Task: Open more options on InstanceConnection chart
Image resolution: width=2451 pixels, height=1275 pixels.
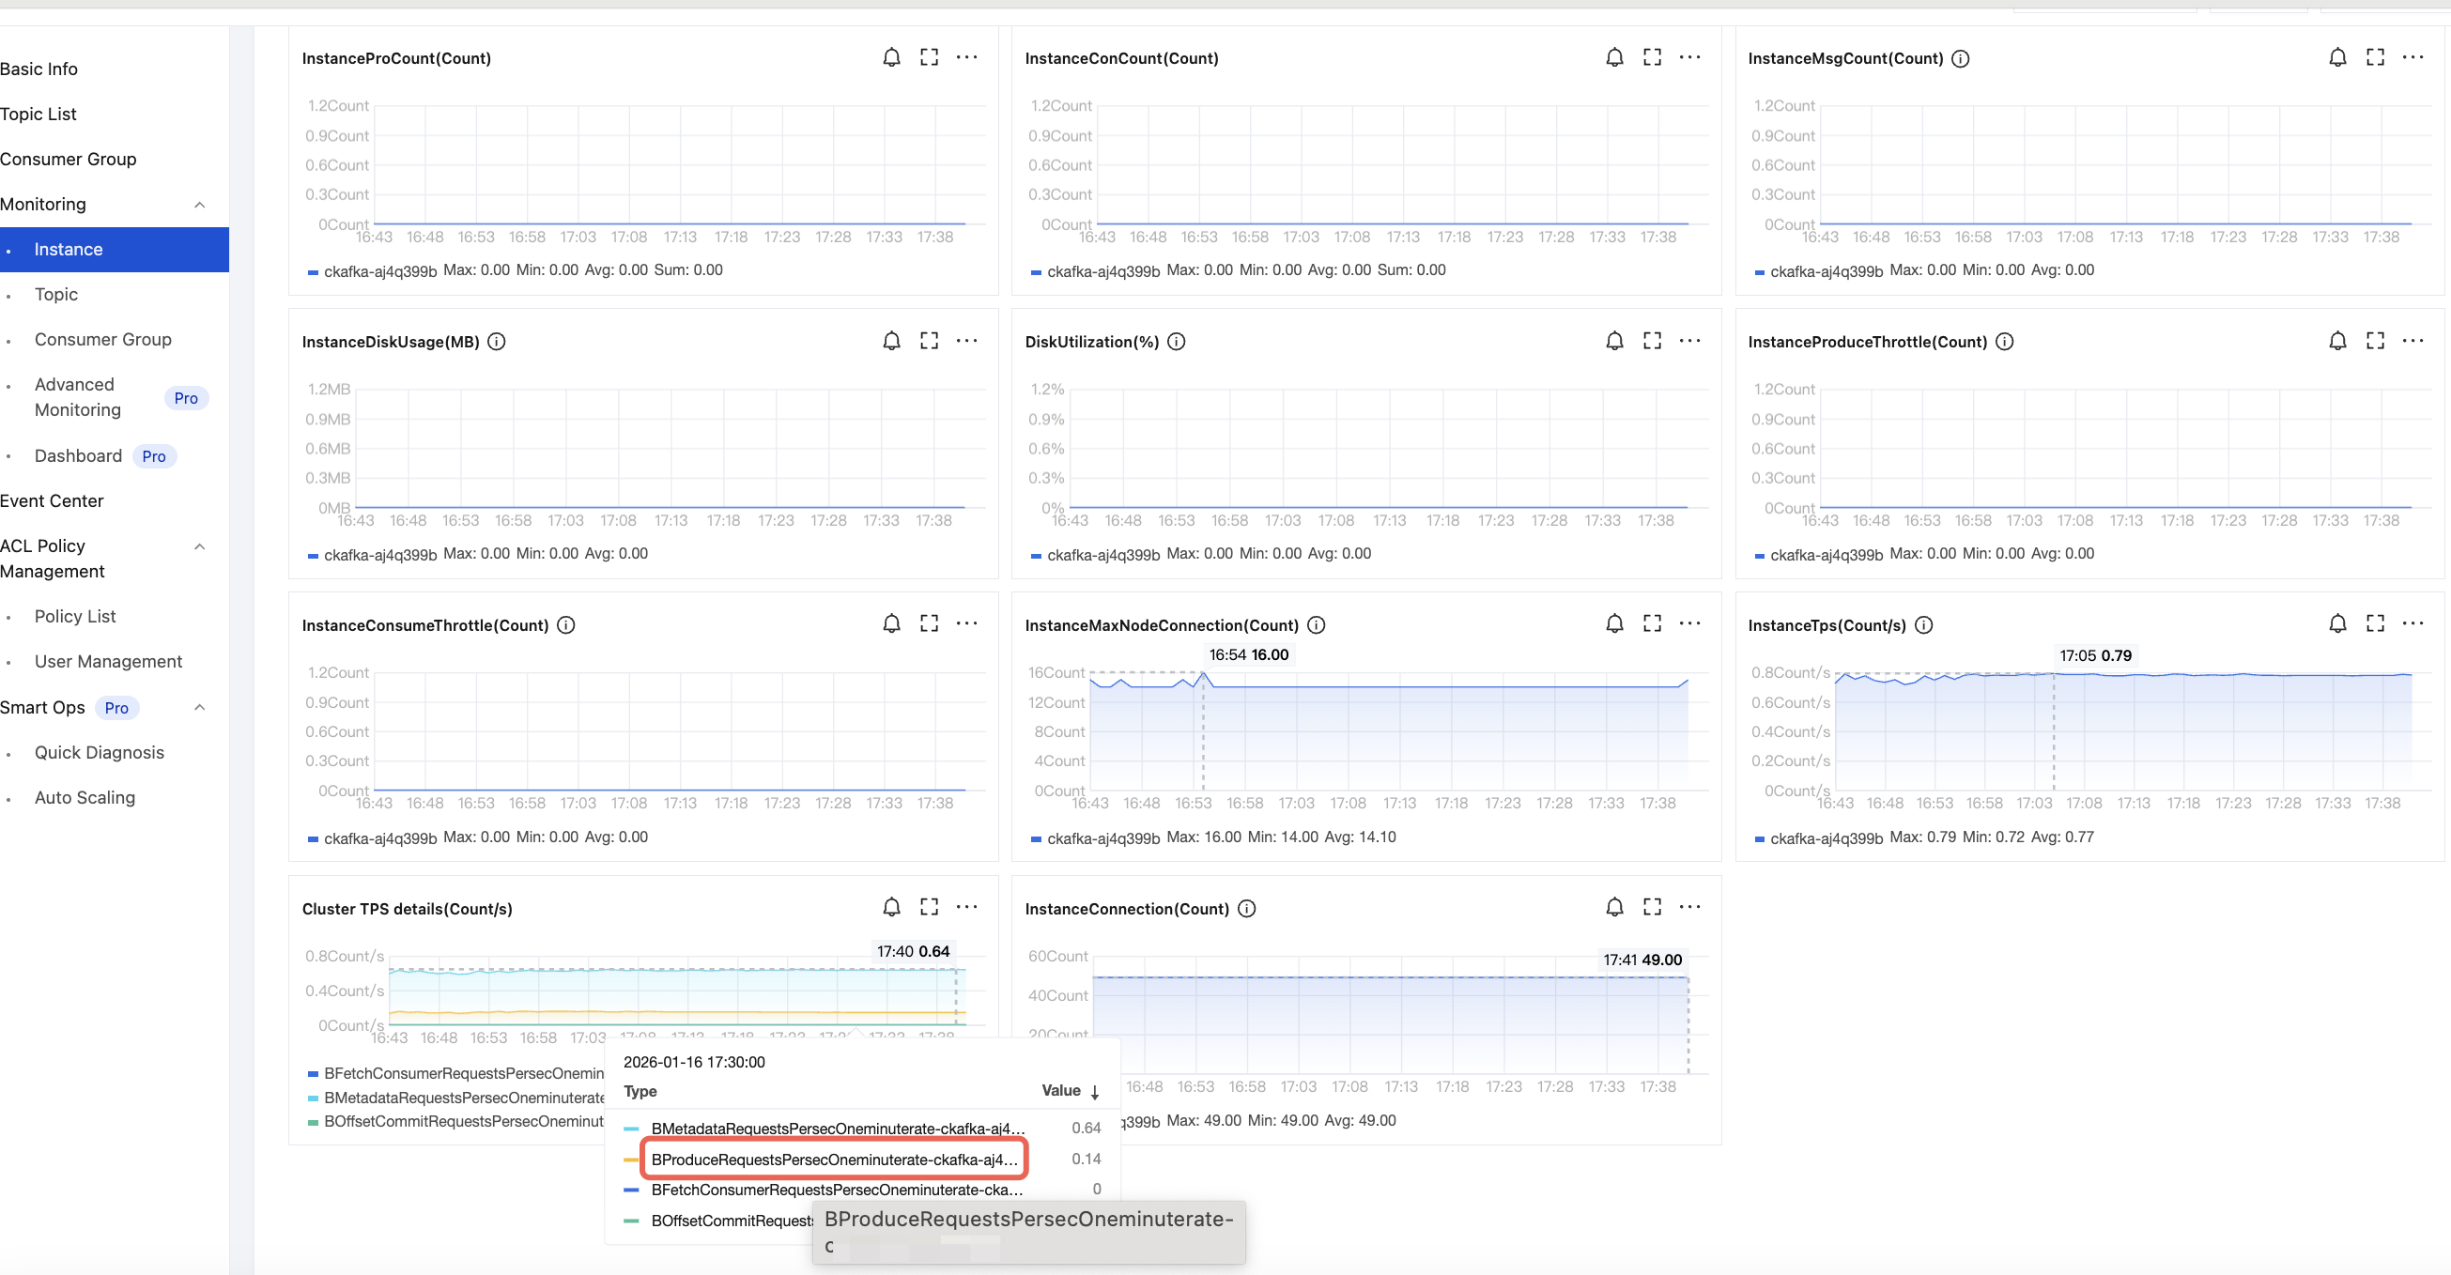Action: [1689, 907]
